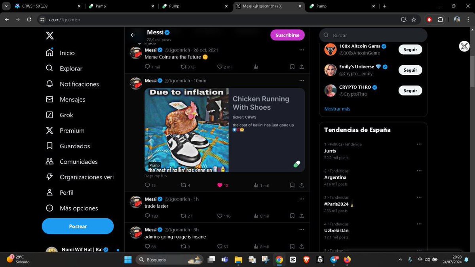Bookmark the 'Meme Coins are the Future' post

coord(292,67)
